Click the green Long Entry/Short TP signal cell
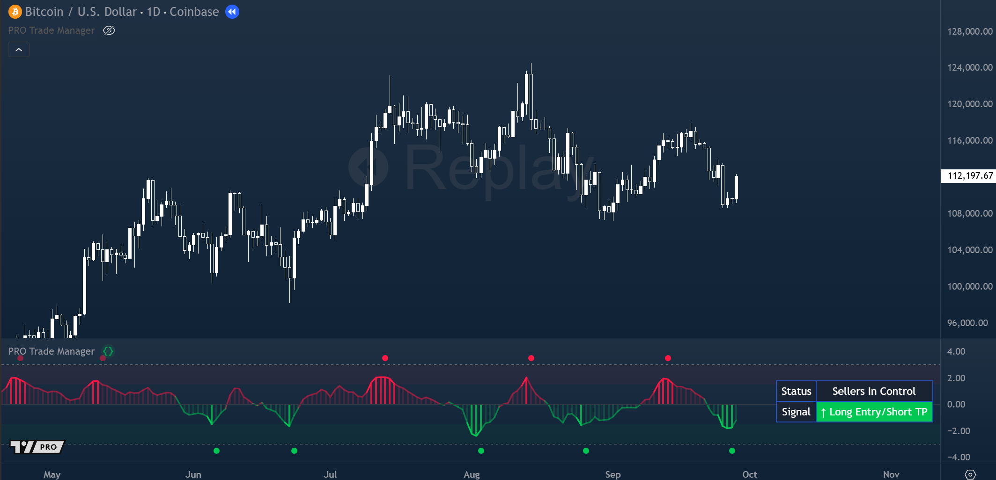This screenshot has height=480, width=996. click(x=874, y=412)
